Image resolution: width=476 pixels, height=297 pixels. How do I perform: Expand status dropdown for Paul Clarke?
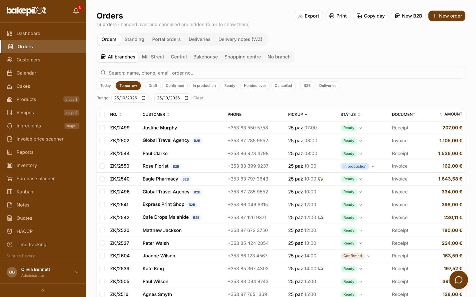coord(360,154)
